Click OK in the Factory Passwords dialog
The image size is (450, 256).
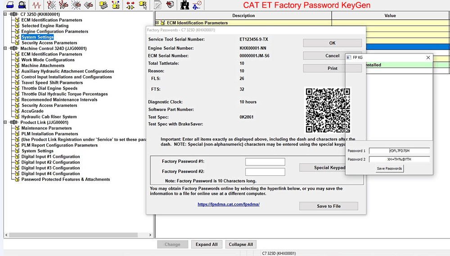[333, 43]
